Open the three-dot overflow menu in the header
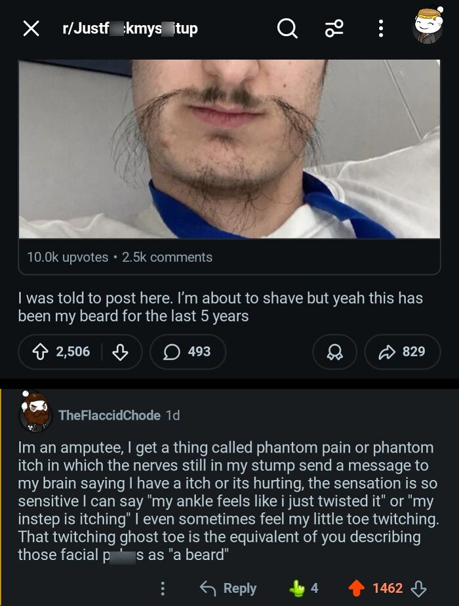The image size is (459, 606). (380, 29)
